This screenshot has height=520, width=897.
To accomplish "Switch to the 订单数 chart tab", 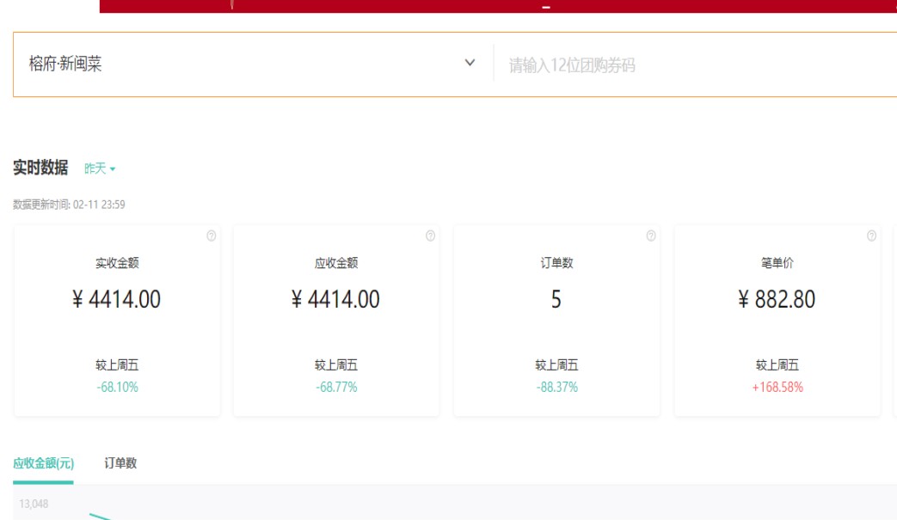I will (x=120, y=463).
